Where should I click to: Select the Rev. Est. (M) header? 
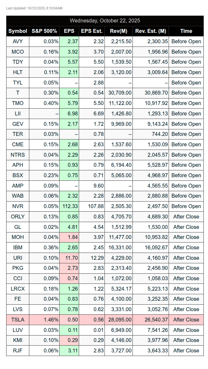tap(151, 31)
